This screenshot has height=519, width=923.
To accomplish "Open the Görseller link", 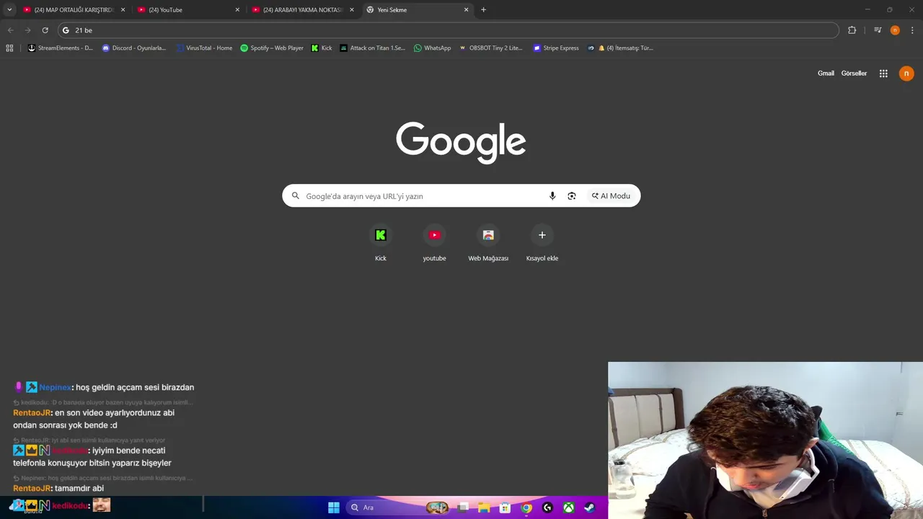I will [x=854, y=74].
